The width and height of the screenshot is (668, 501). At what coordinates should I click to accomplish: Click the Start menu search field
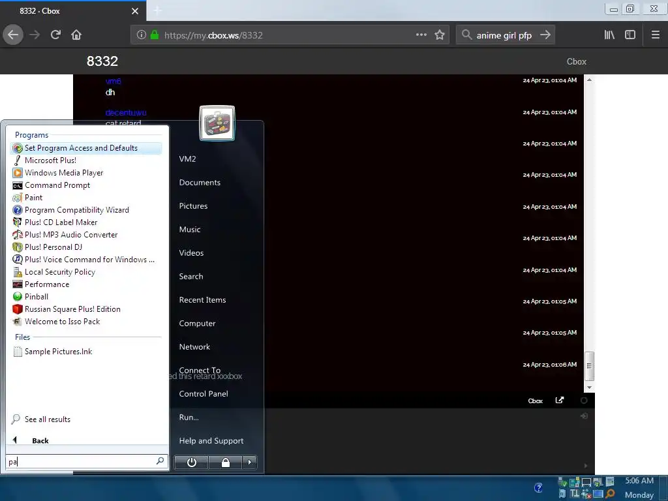click(87, 461)
